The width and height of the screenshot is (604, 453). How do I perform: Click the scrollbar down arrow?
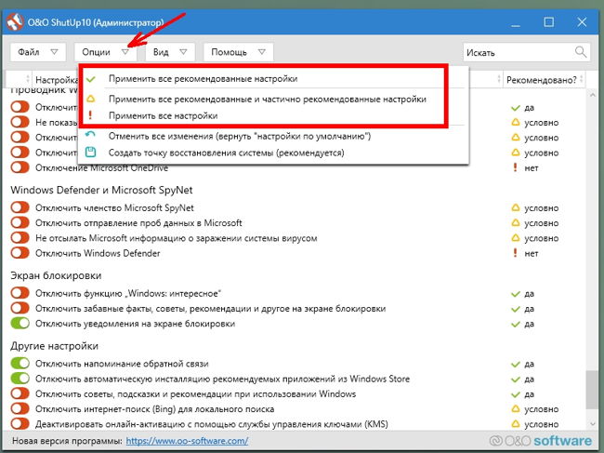click(x=592, y=424)
